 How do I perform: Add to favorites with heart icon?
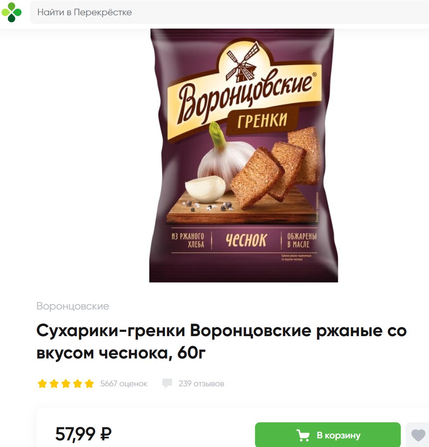pyautogui.click(x=418, y=435)
